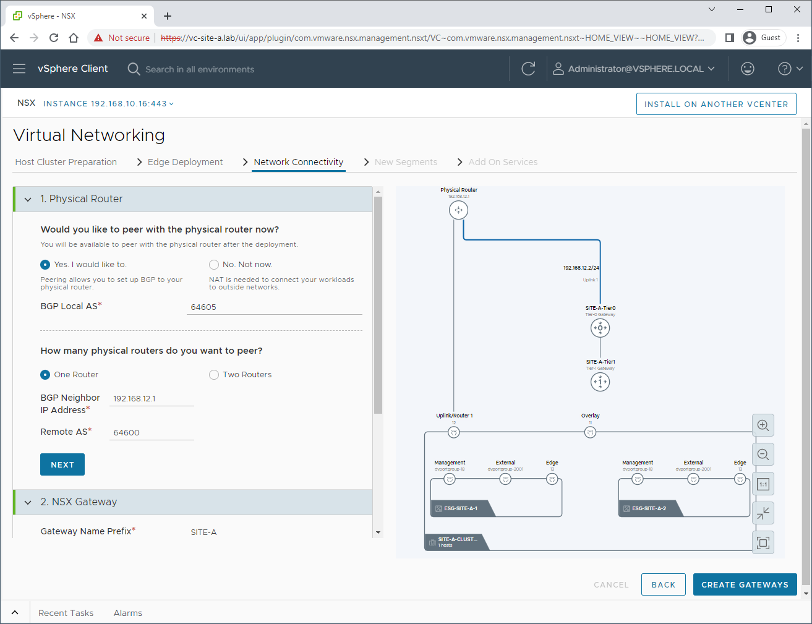The image size is (812, 624).
Task: Click the form panel scrollbar down arrow
Action: (x=378, y=532)
